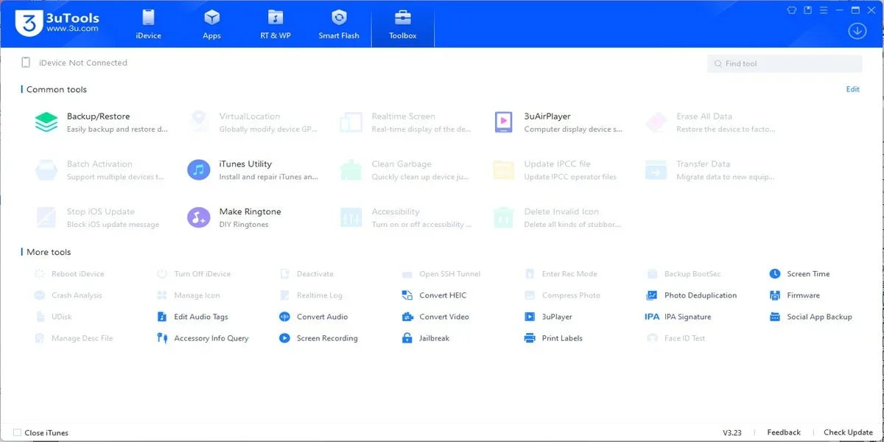The height and width of the screenshot is (442, 884).
Task: Start Screen Recording tool
Action: [x=318, y=338]
